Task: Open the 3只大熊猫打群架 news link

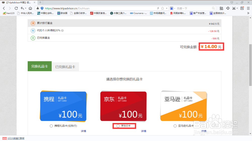Action: 16,138
